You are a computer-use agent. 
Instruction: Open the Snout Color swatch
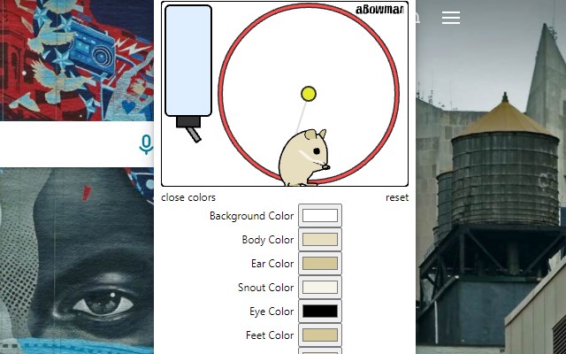(x=320, y=287)
